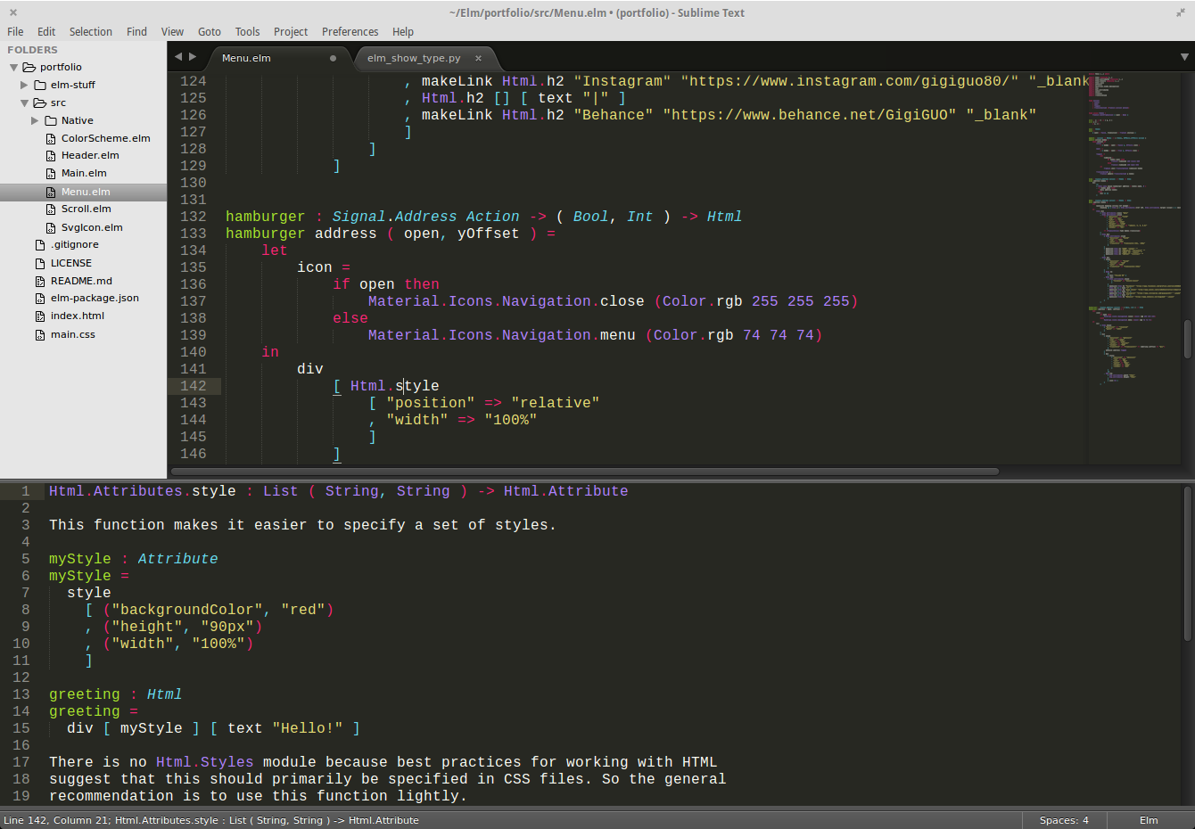Expand the elm-stuff folder

pos(24,85)
